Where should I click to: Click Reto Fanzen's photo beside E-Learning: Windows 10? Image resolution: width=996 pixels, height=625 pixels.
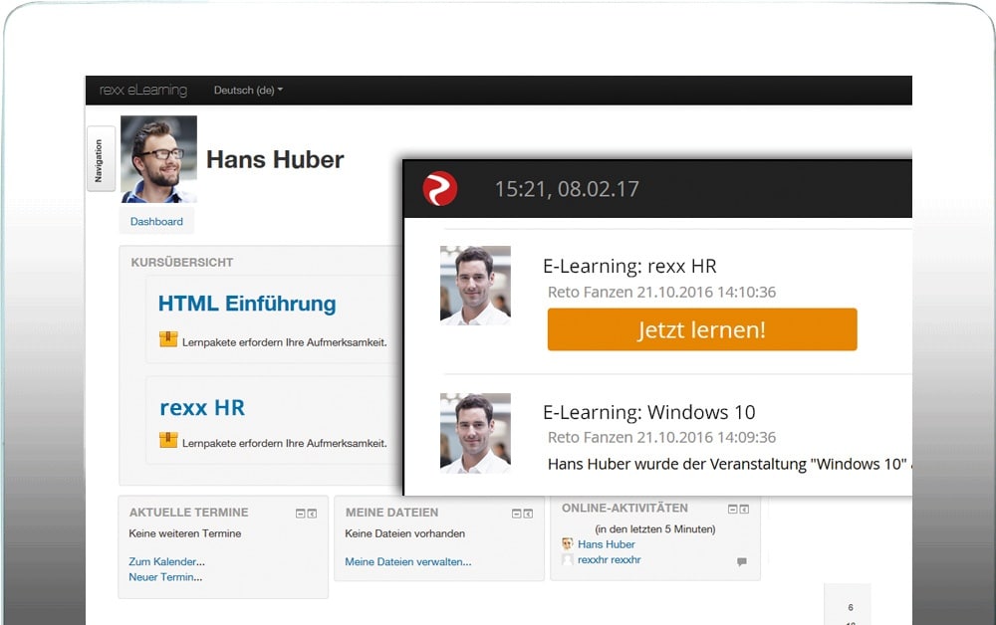[x=475, y=433]
